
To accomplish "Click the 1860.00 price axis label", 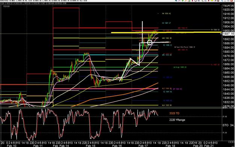I will click(x=228, y=73).
